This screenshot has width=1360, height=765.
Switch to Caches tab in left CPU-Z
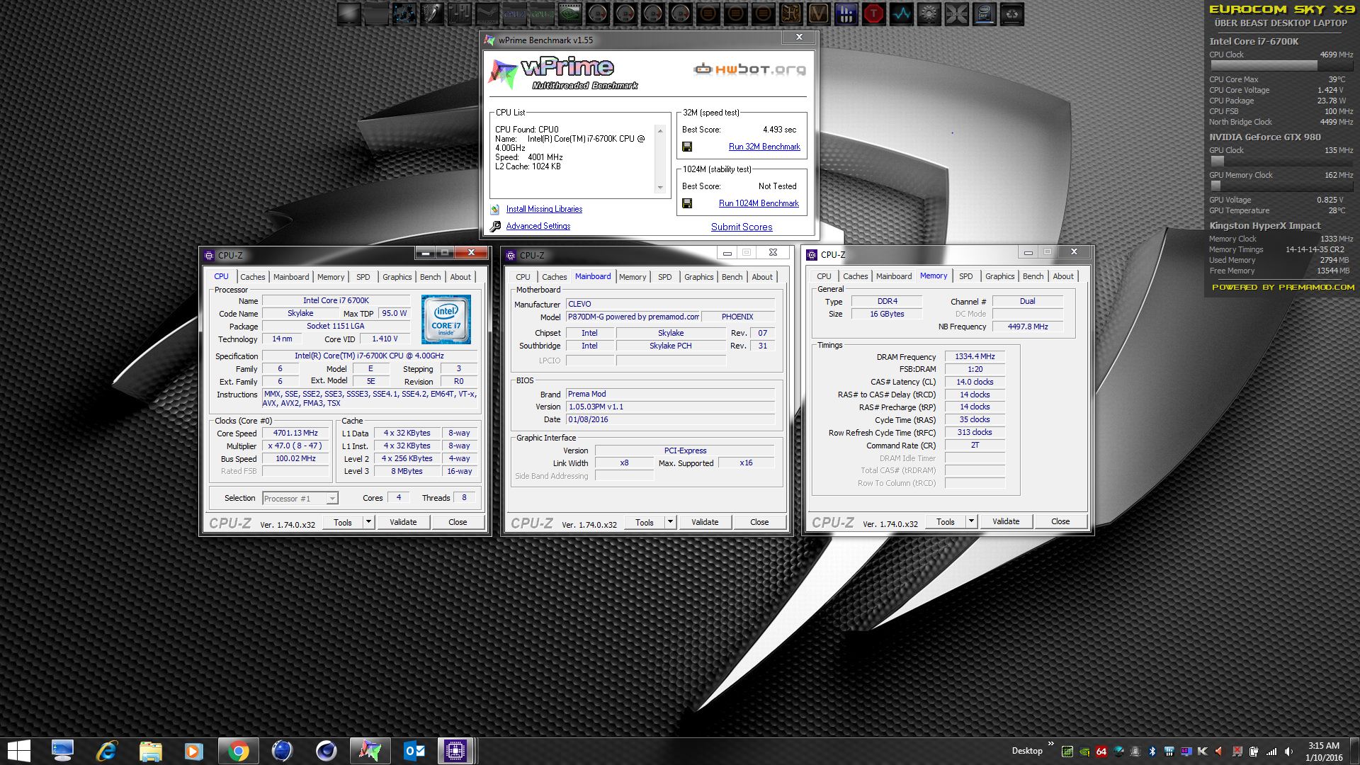252,277
